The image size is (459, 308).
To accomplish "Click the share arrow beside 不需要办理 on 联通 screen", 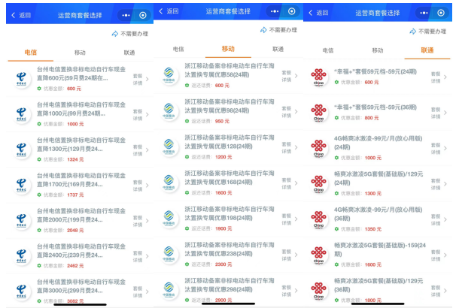I will pos(413,32).
